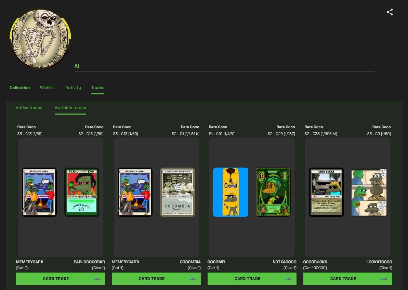Viewport: 408px width, 290px height.
Task: Click the share icon on the profile
Action: (x=390, y=12)
